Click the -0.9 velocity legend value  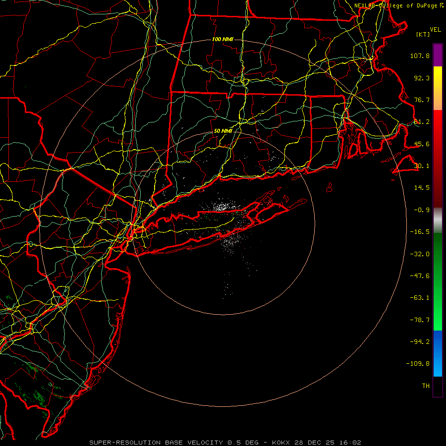coord(422,210)
